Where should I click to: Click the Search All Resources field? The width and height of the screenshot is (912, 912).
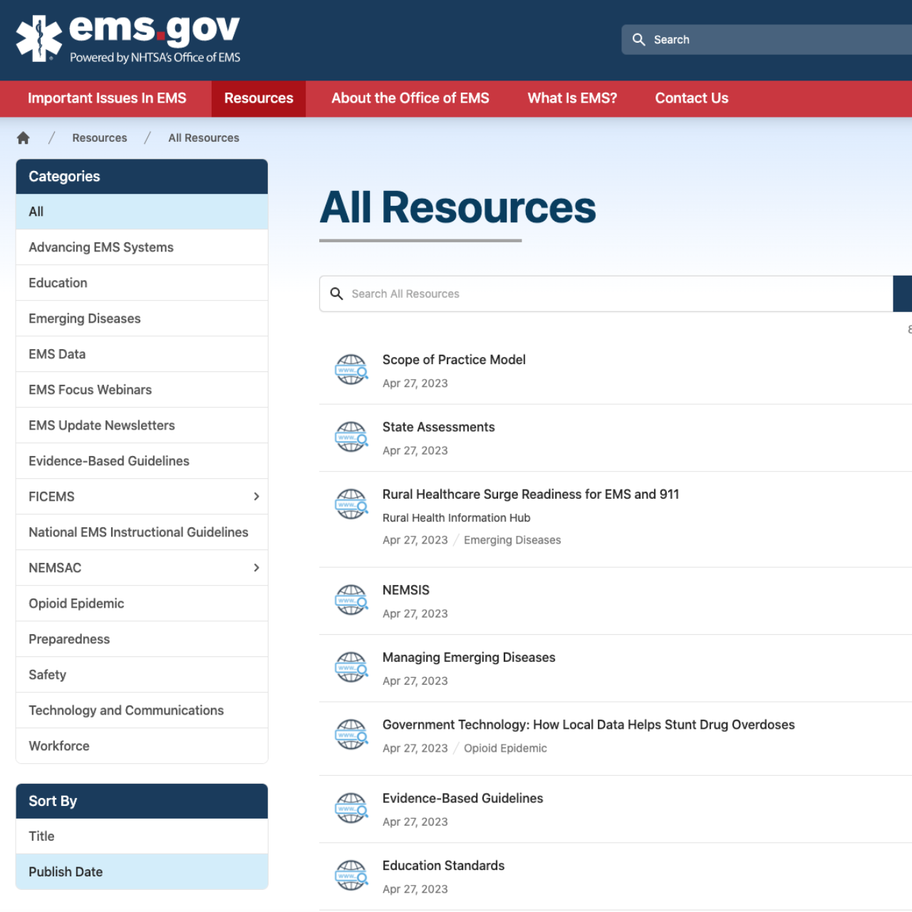tap(606, 294)
